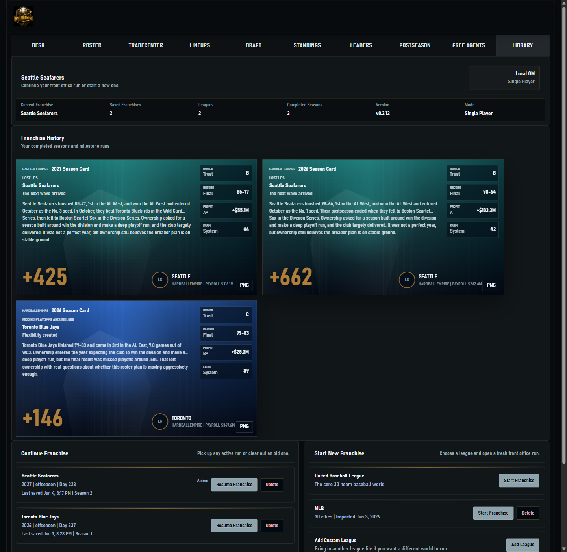The height and width of the screenshot is (552, 567).
Task: Export 2026 Seattle Season Card as PNG
Action: click(491, 285)
